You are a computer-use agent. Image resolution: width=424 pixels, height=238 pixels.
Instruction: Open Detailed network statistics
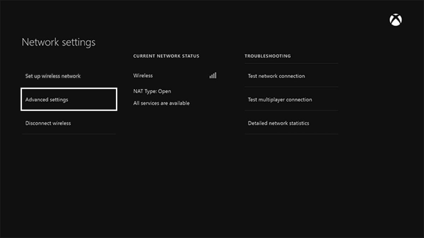pyautogui.click(x=291, y=123)
